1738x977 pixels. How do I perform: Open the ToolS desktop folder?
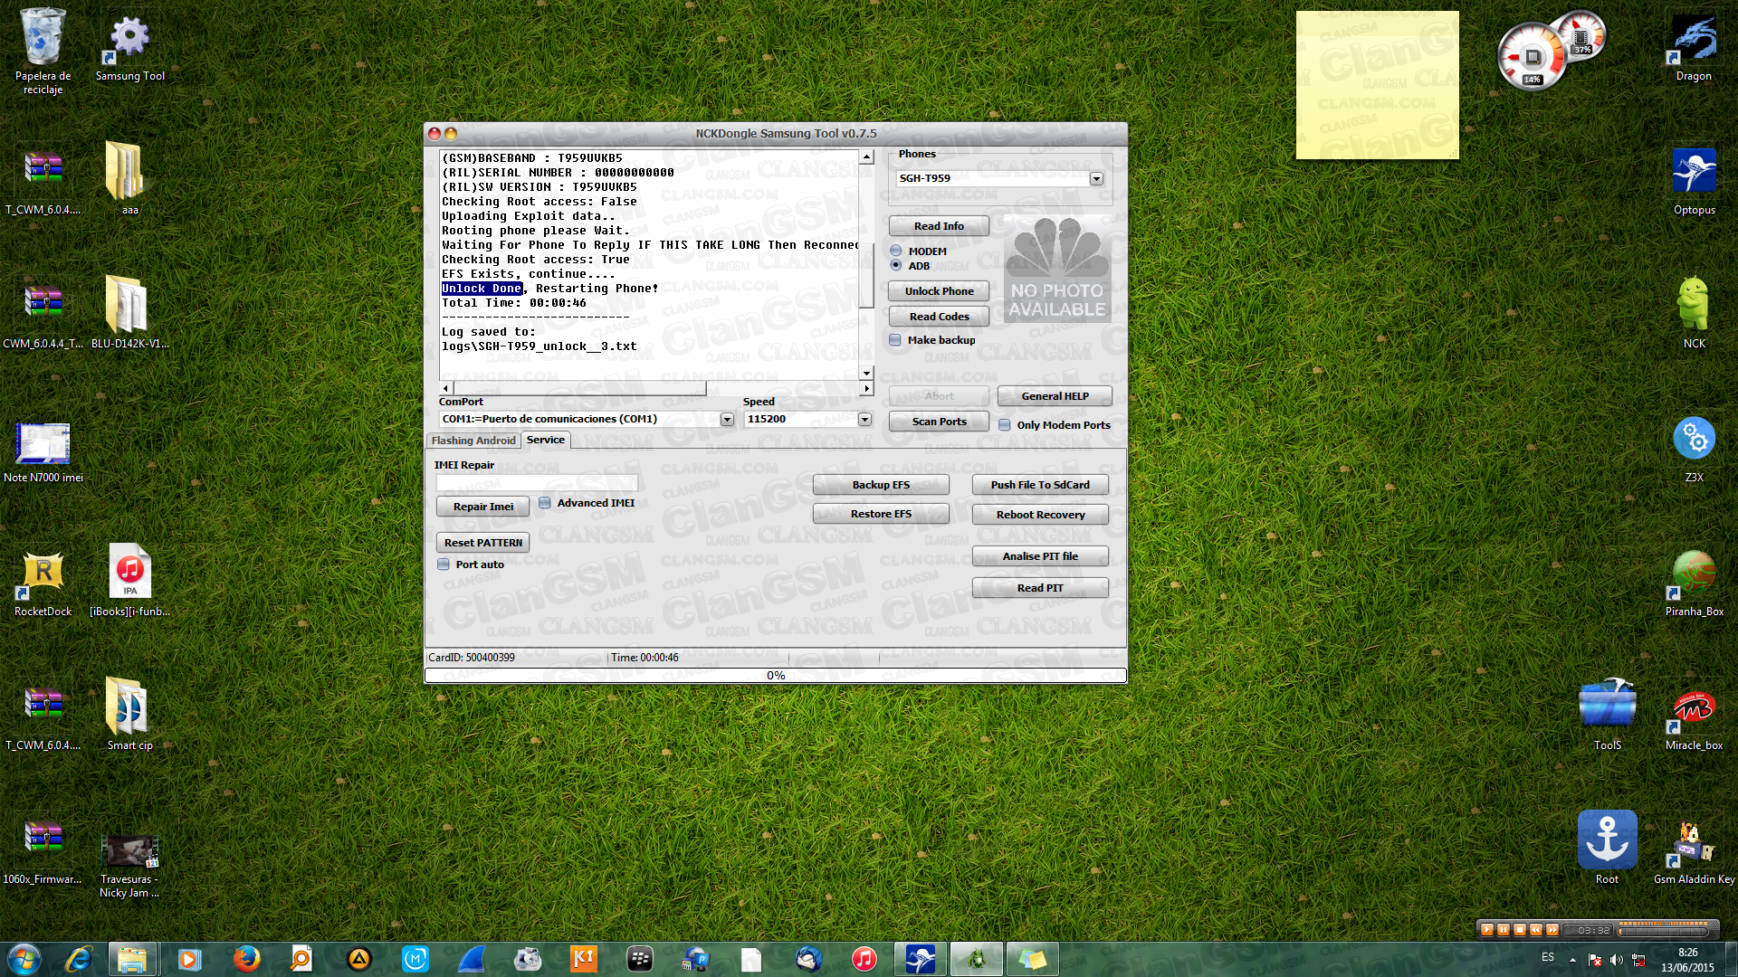click(x=1607, y=715)
